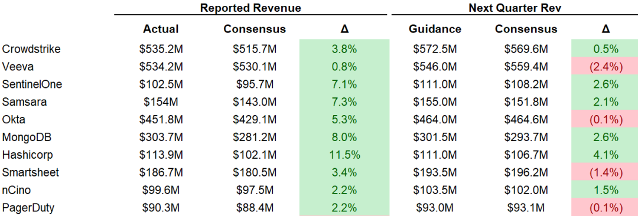
Task: Click Consensus header under Reported Revenue
Action: click(255, 30)
